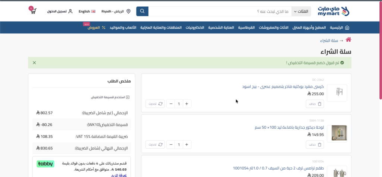Open القرطاسية menu item
Image resolution: width=382 pixels, height=177 pixels.
(x=246, y=28)
